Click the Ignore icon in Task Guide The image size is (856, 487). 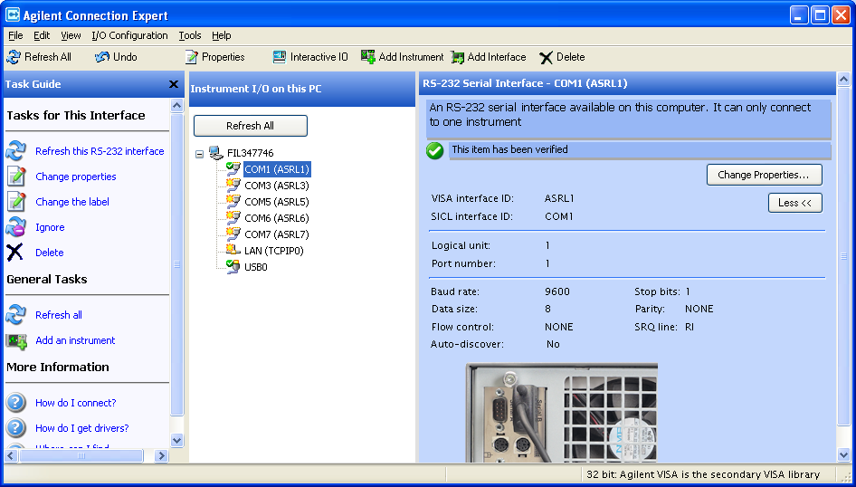tap(16, 227)
